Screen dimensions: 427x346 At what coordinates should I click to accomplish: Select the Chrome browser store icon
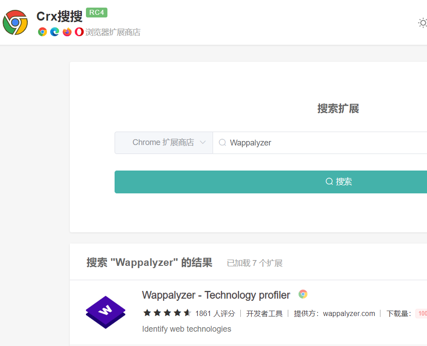(x=42, y=32)
